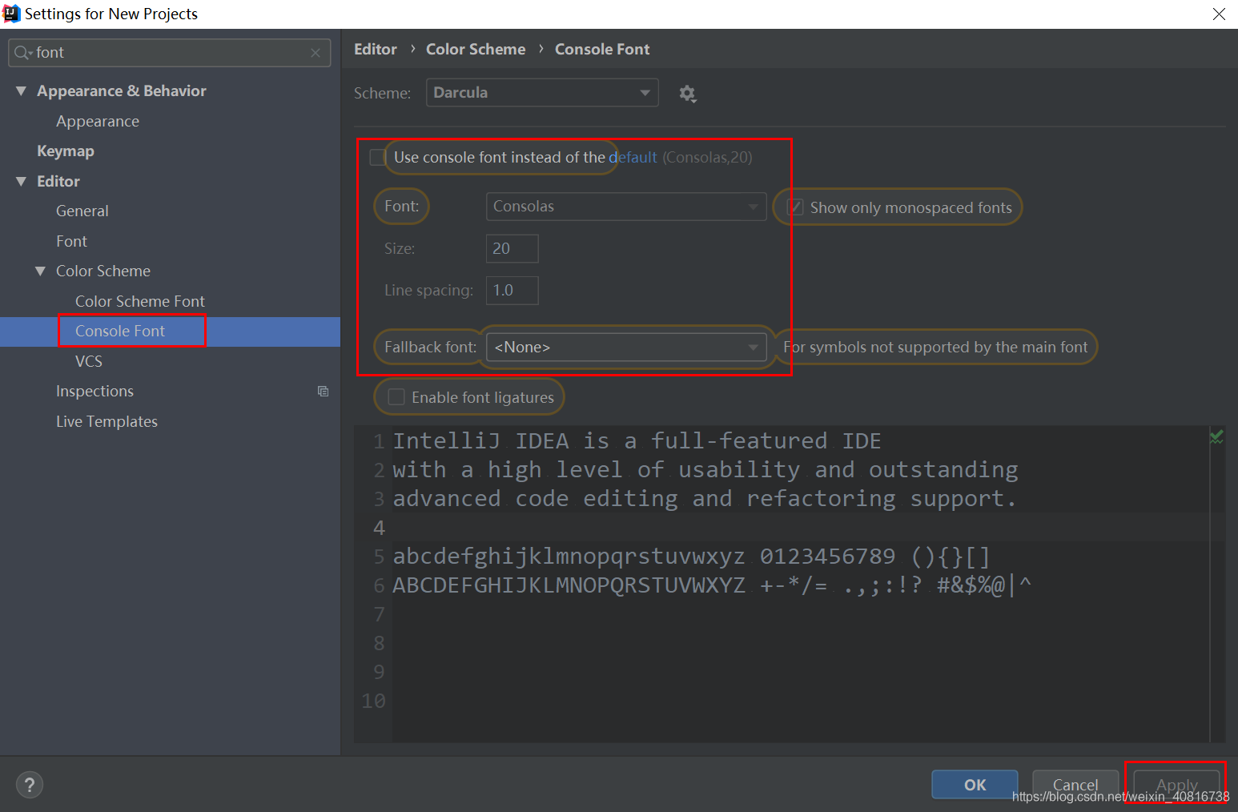1238x812 pixels.
Task: Open the Scheme Darcula dropdown
Action: (542, 92)
